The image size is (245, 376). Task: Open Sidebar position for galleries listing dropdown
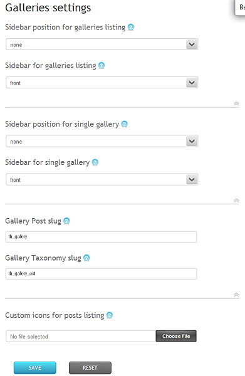[102, 44]
